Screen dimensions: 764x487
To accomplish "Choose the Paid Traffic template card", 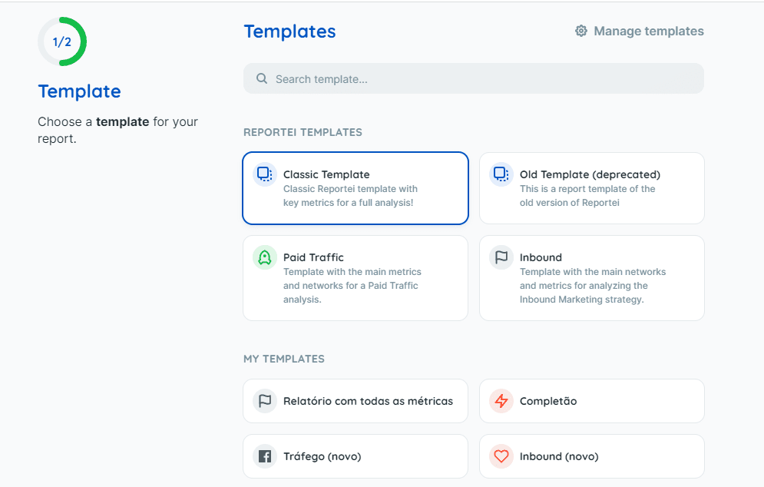I will [x=356, y=278].
